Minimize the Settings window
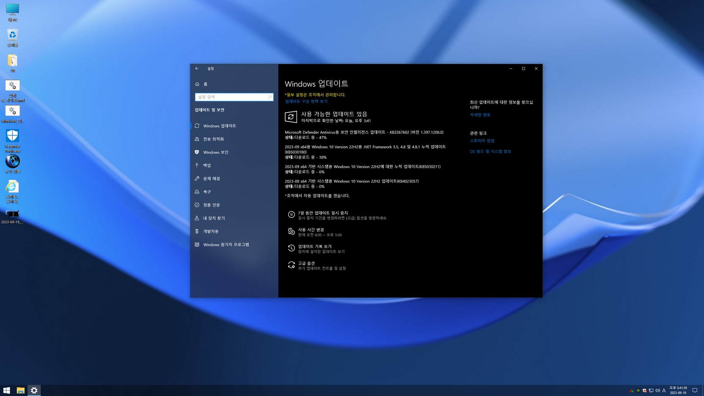This screenshot has width=704, height=396. tap(511, 69)
